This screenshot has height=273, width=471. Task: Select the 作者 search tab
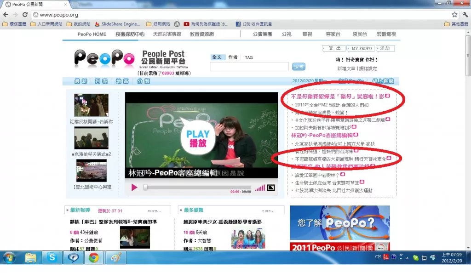(x=233, y=57)
